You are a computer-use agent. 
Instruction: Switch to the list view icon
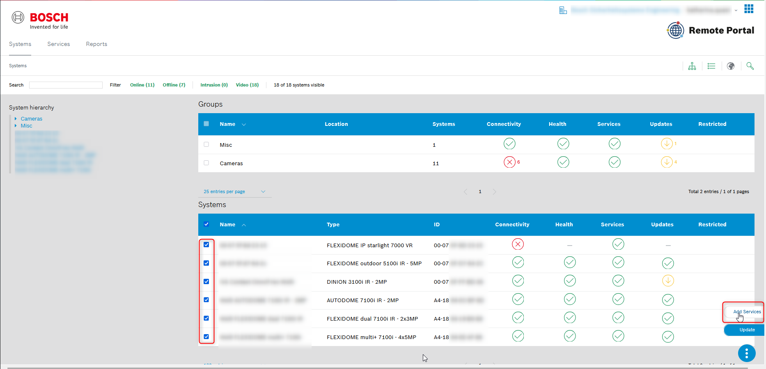tap(711, 66)
